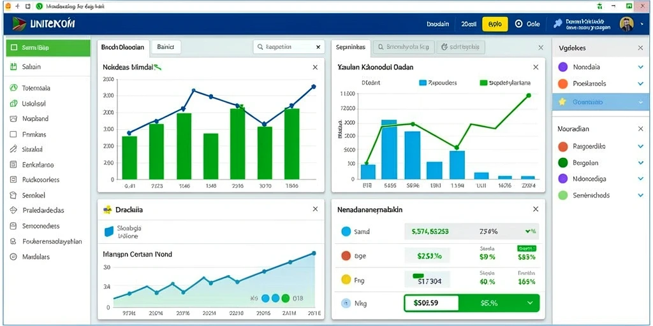The width and height of the screenshot is (653, 326).
Task: Click the user profile avatar
Action: pos(626,24)
